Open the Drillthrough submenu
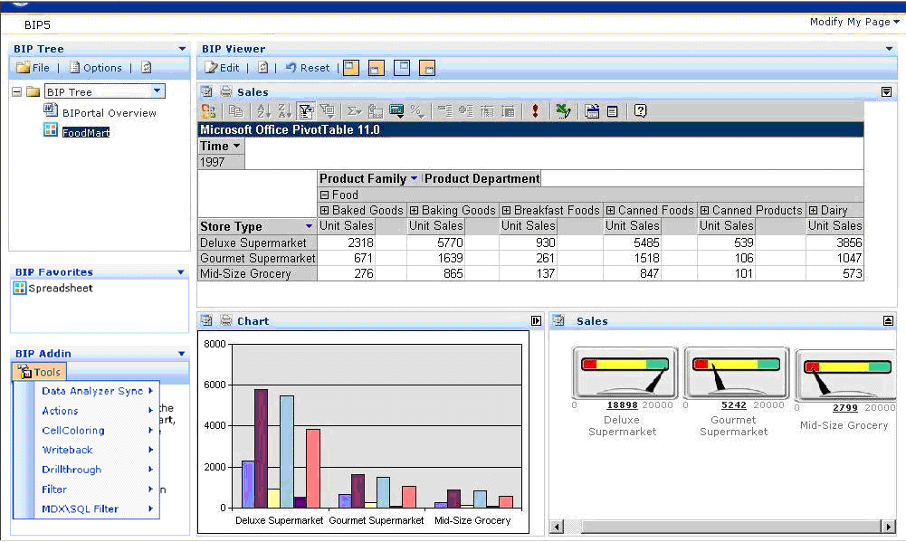 (x=97, y=470)
